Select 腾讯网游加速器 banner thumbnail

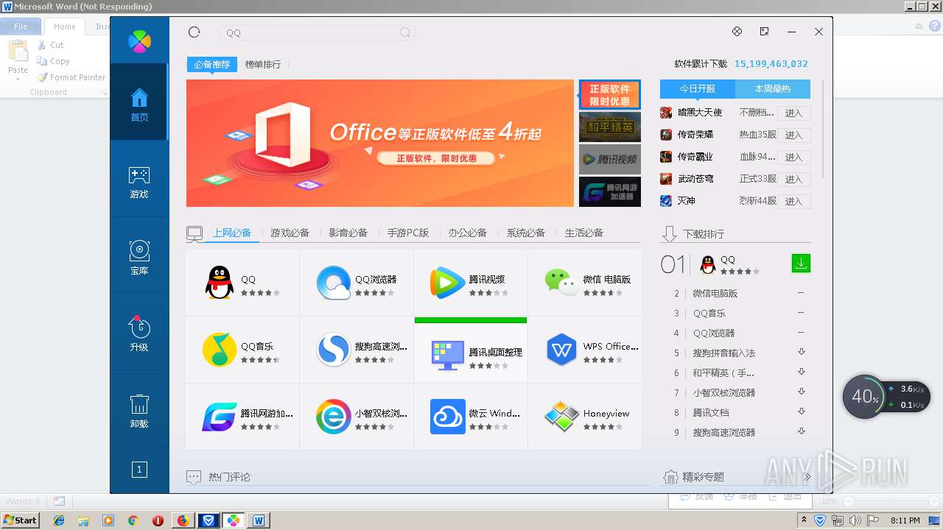(610, 191)
